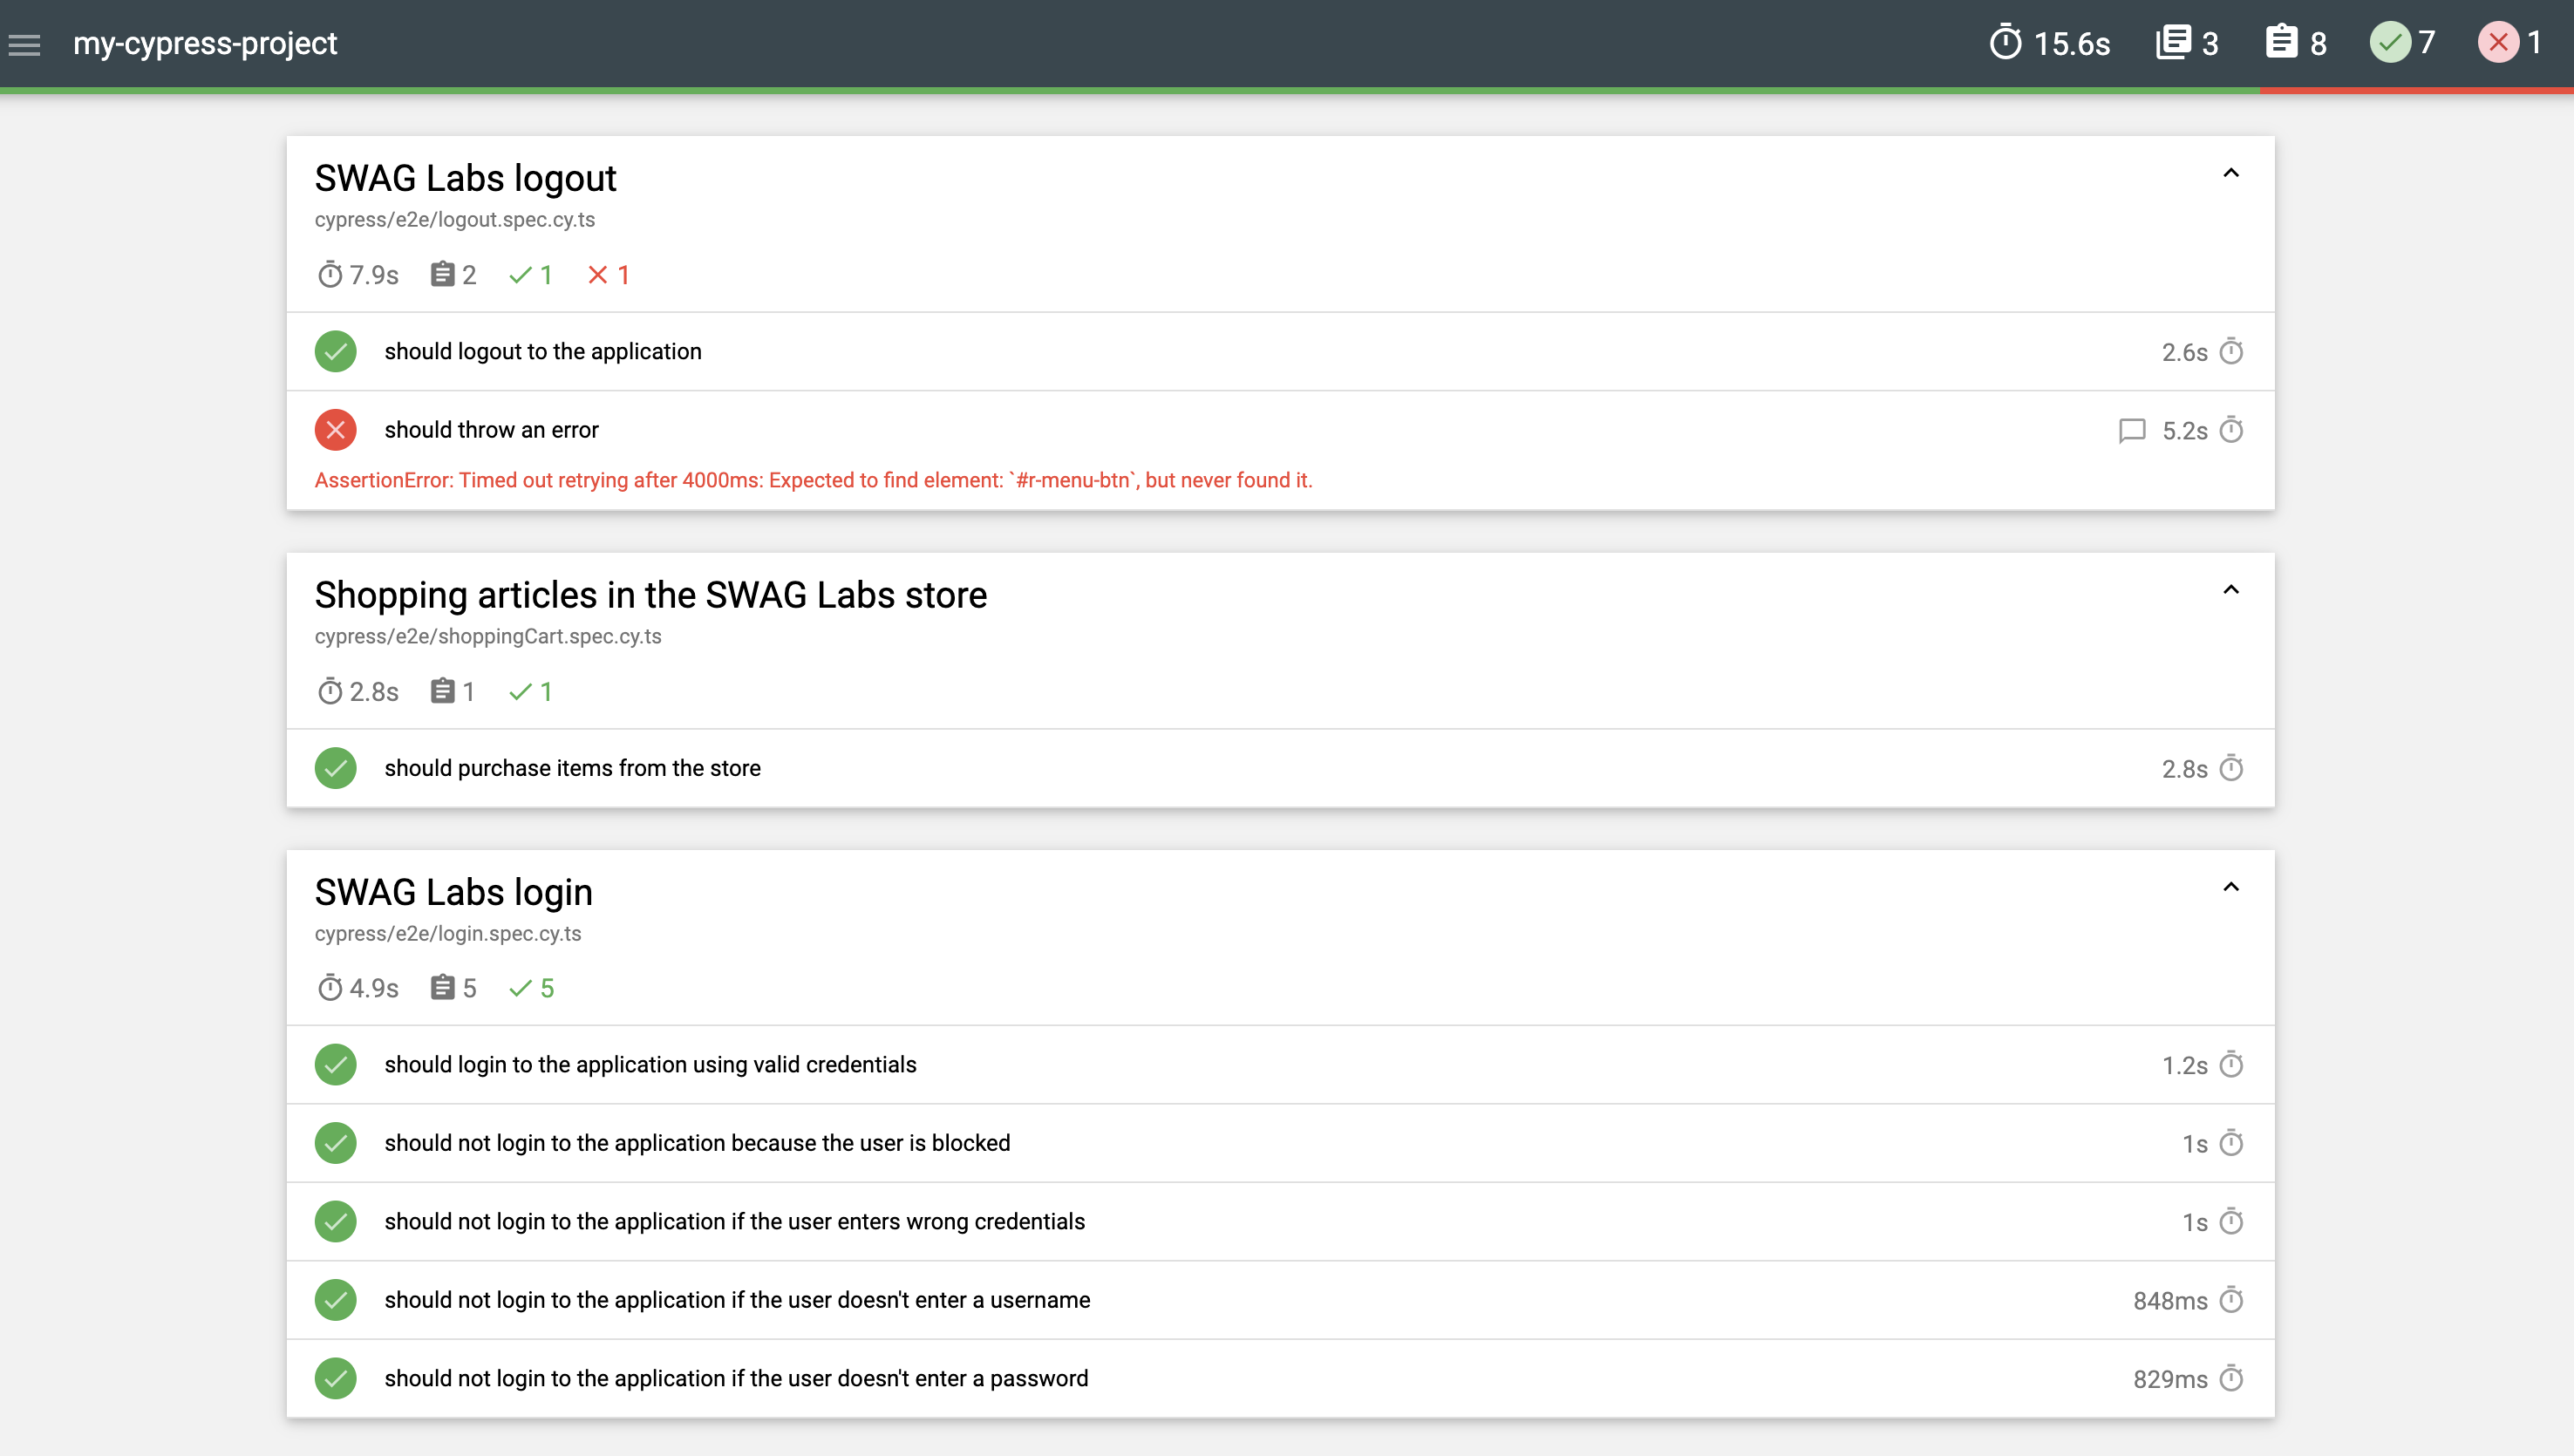
Task: Collapse the SWAG Labs logout suite
Action: click(x=2230, y=174)
